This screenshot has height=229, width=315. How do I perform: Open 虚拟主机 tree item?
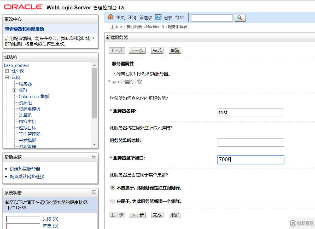27,122
